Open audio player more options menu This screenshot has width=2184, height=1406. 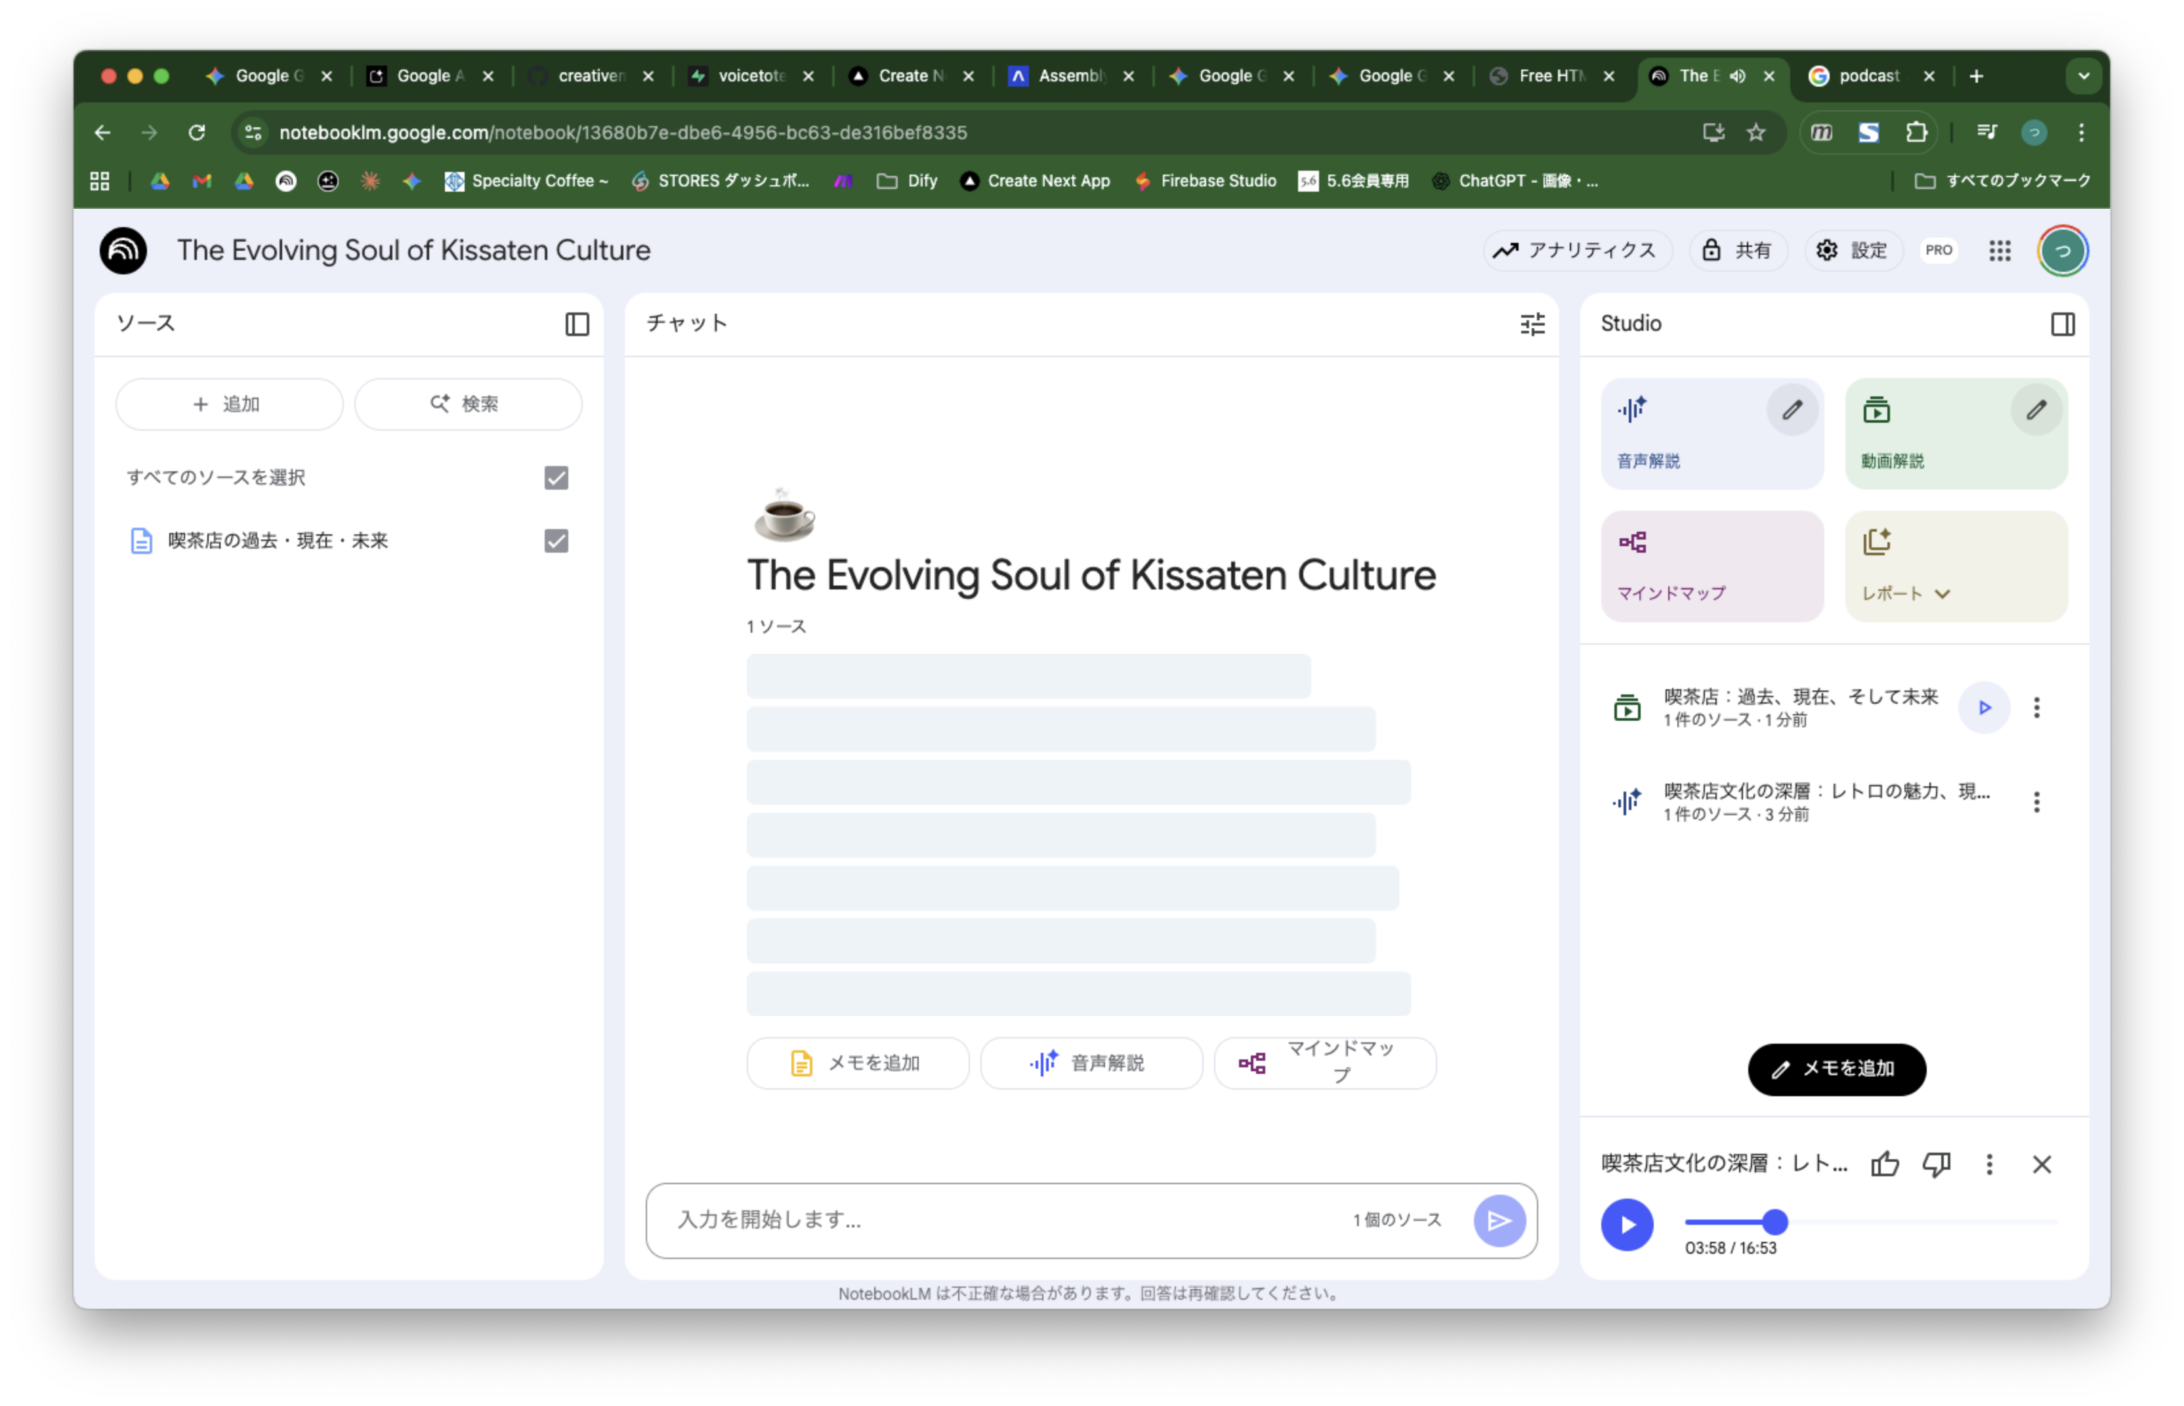pyautogui.click(x=1990, y=1164)
